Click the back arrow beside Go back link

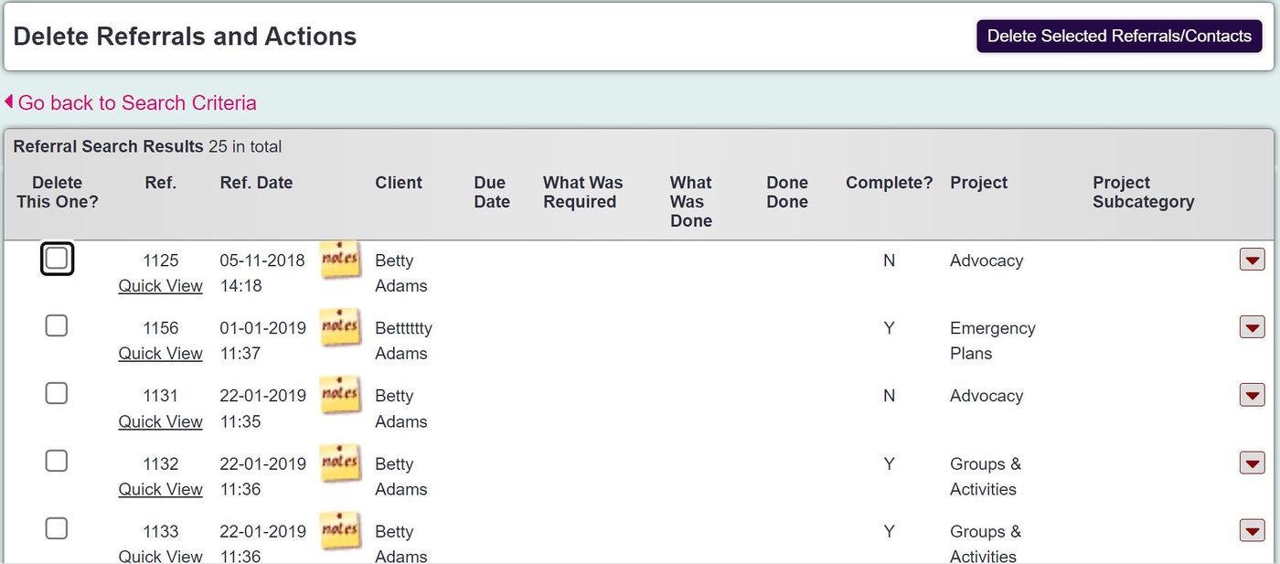point(9,101)
